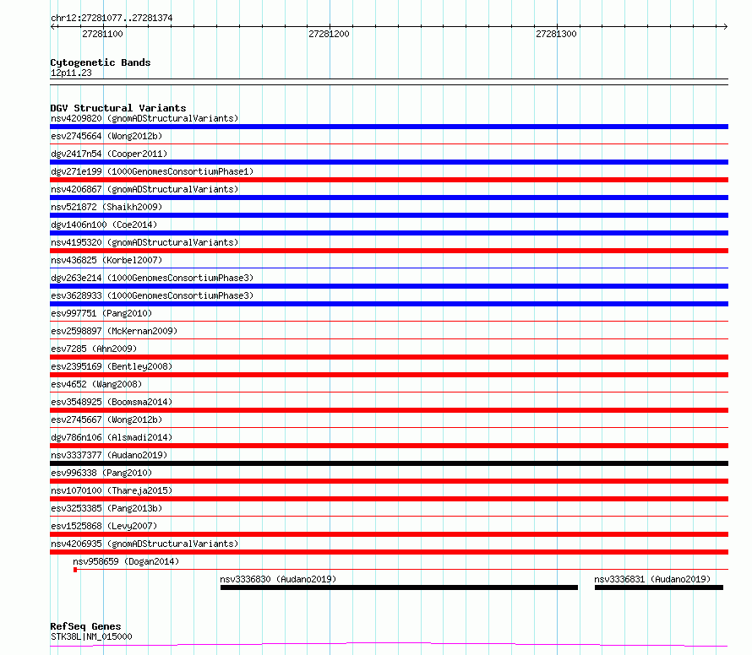
Task: Open the nsv436825 (Korbel2007) variant label
Action: pyautogui.click(x=106, y=260)
